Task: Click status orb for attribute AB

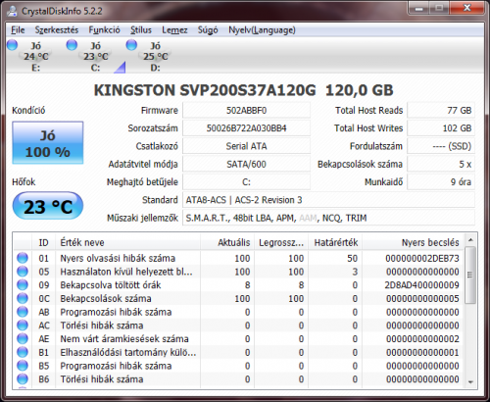Action: 23,312
